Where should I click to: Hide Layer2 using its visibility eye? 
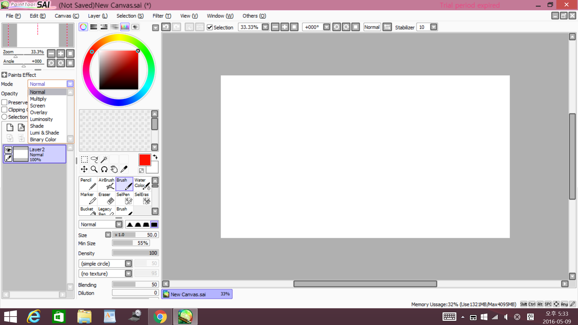pos(8,150)
